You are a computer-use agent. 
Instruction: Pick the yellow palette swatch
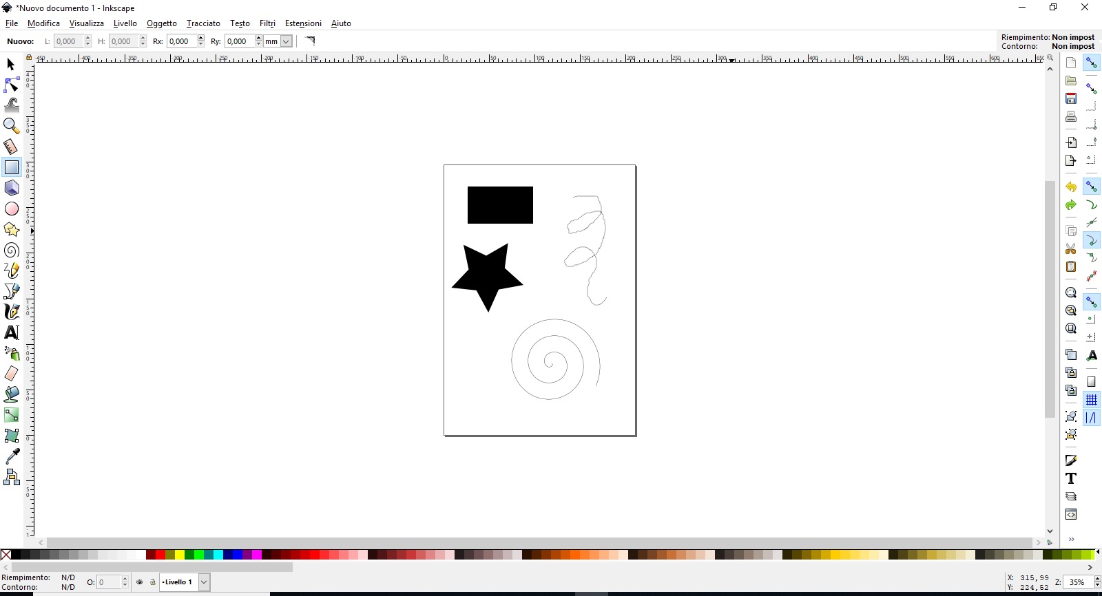[179, 555]
